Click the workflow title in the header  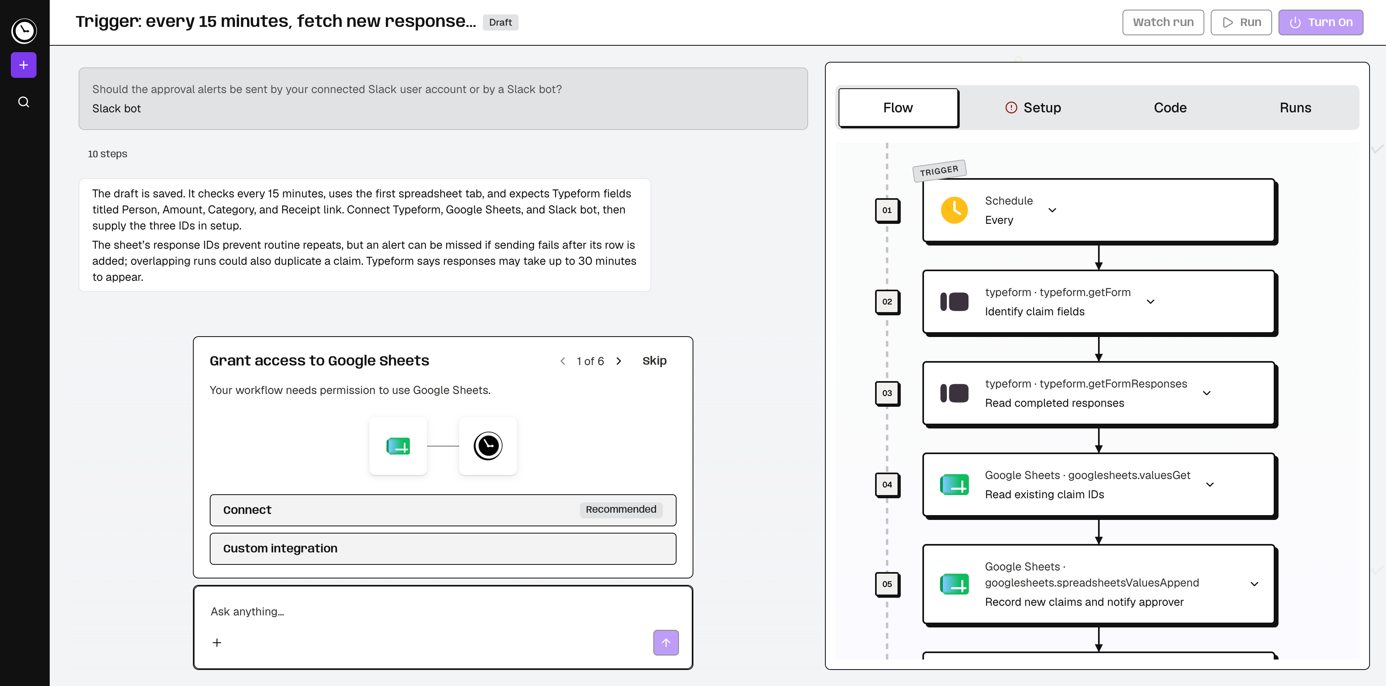[x=276, y=22]
